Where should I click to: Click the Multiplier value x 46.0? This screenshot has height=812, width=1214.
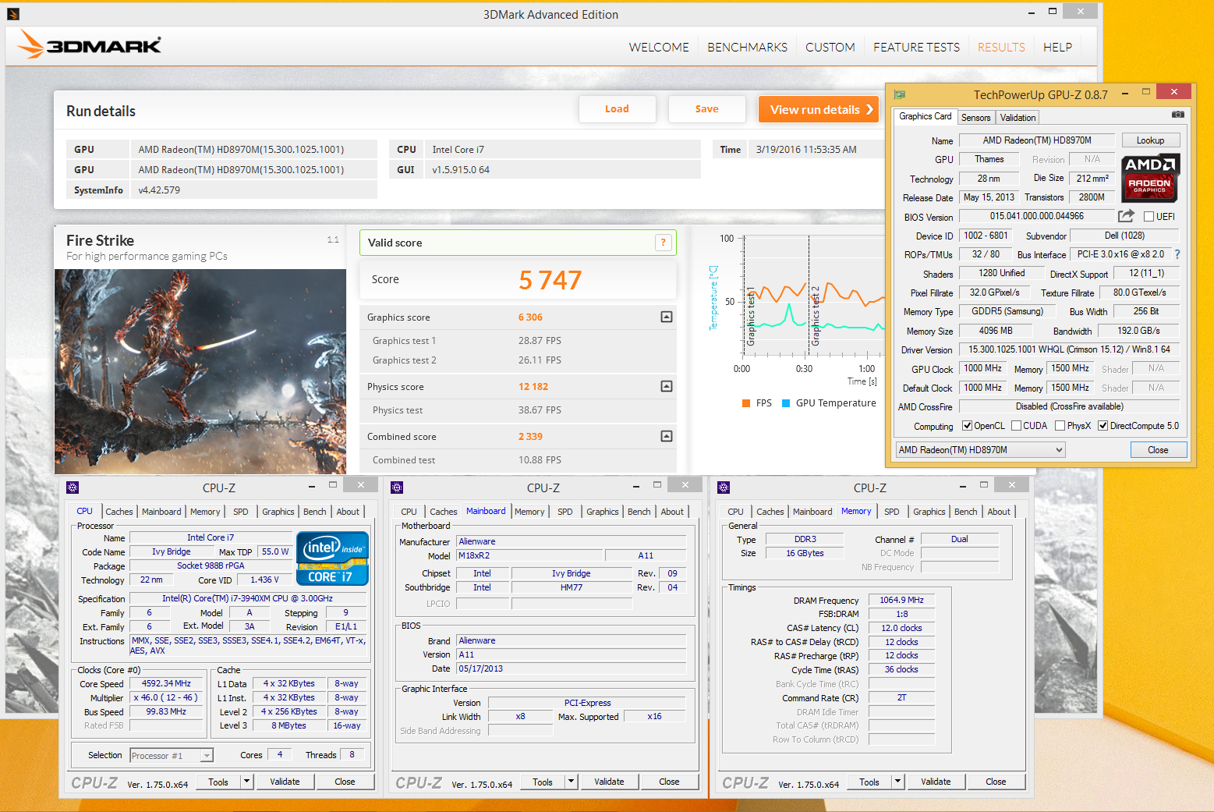[x=166, y=697]
